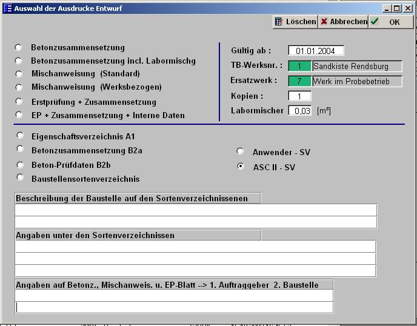Enable the Beton-Prüfdaten B2b option
This screenshot has height=326, width=417.
click(20, 164)
